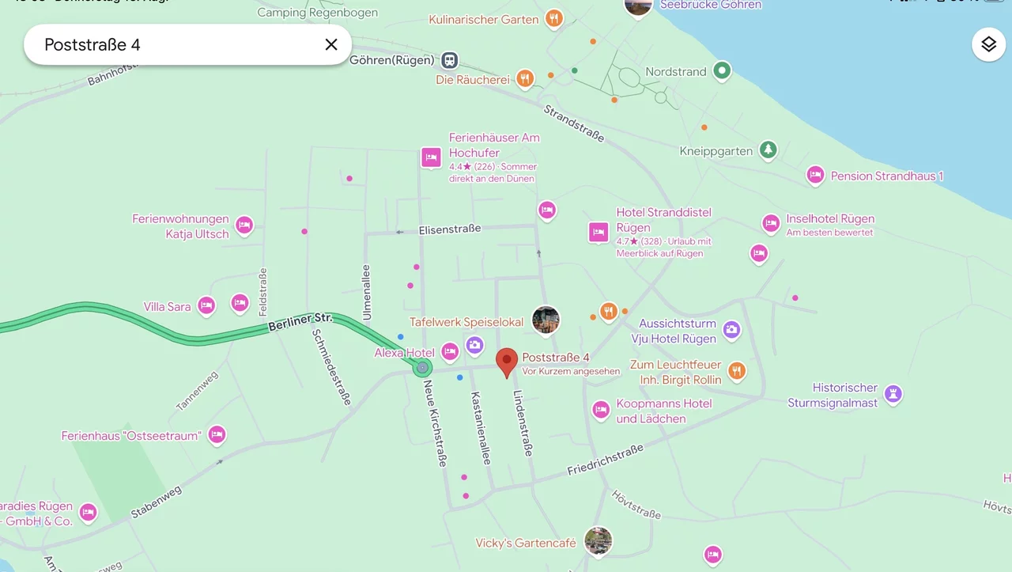Open the Tafelwerk Speiselokal photo thumbnail

click(x=546, y=320)
